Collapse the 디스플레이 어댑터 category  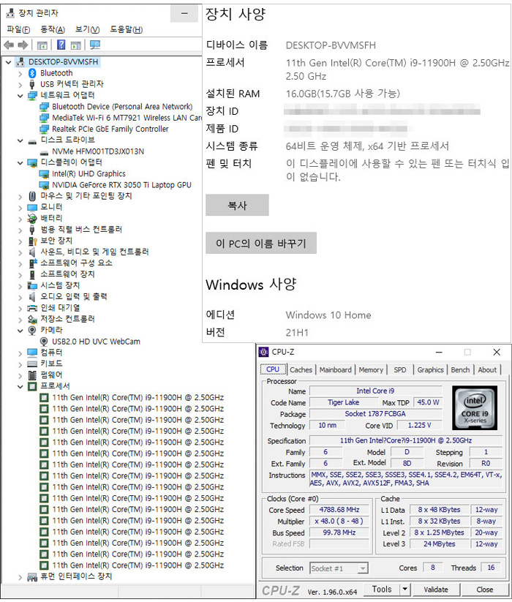coord(19,162)
